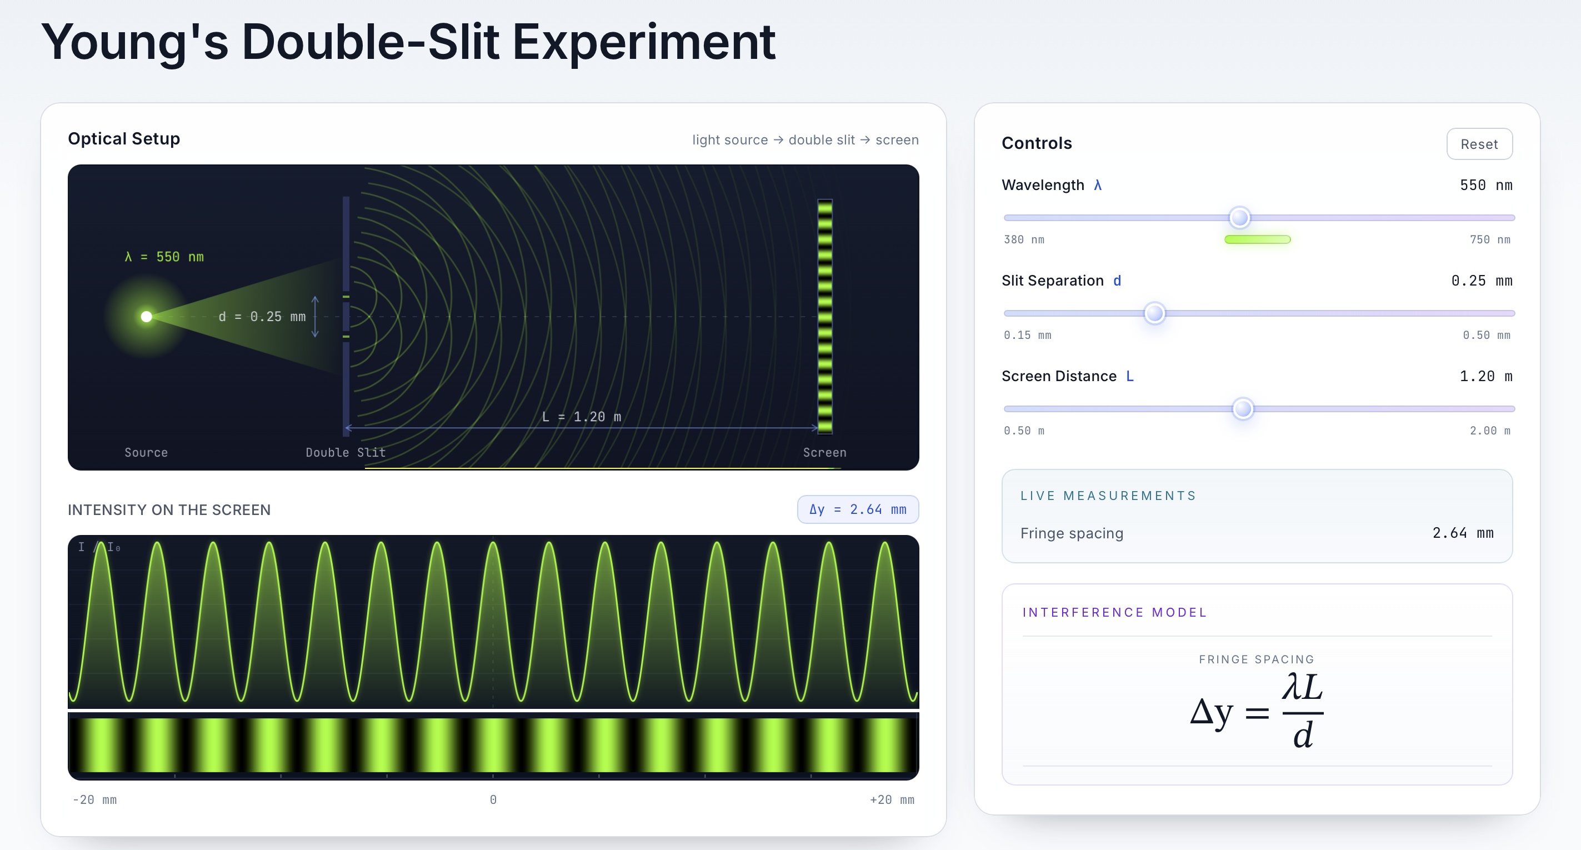The height and width of the screenshot is (850, 1581).
Task: Click the 0.15 mm minimum label
Action: pyautogui.click(x=1027, y=335)
